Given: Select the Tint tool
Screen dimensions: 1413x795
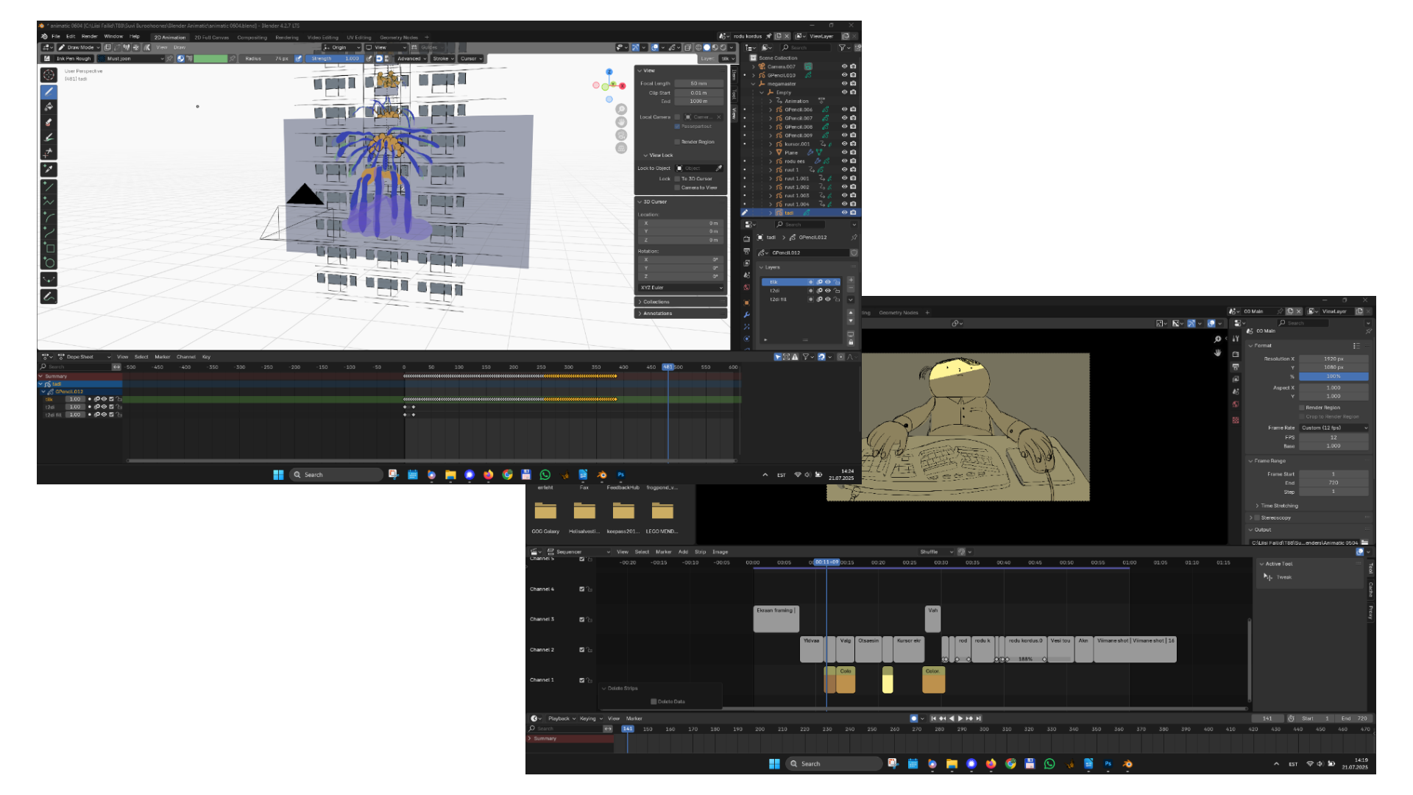Looking at the screenshot, I should pyautogui.click(x=49, y=138).
